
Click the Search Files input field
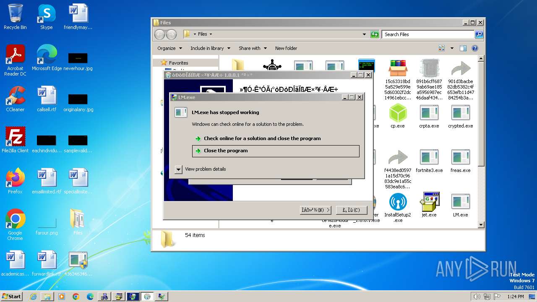point(428,34)
